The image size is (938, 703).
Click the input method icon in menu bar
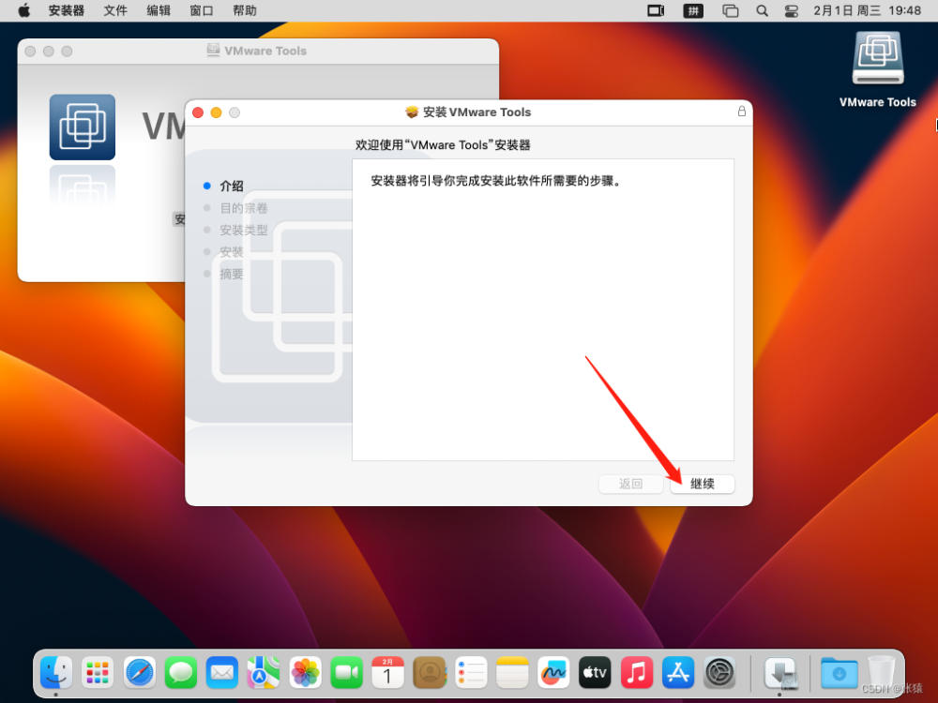693,10
